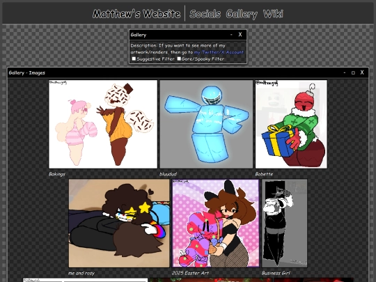Maximize the Gallery - Images window
The image size is (376, 282).
tap(353, 72)
